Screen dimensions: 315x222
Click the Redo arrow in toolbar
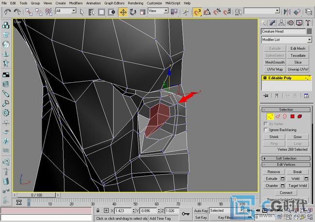pyautogui.click(x=17, y=12)
